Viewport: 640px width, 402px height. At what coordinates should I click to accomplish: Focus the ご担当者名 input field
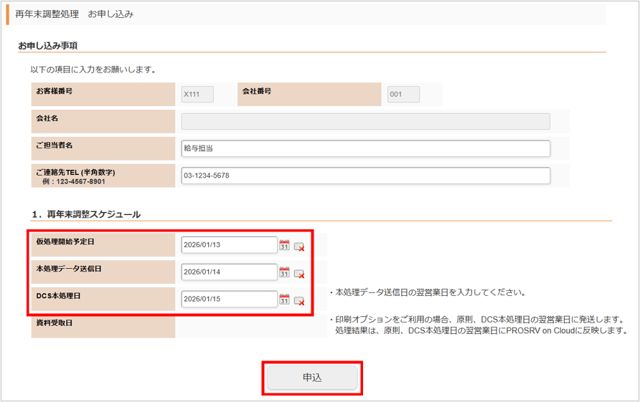[366, 148]
